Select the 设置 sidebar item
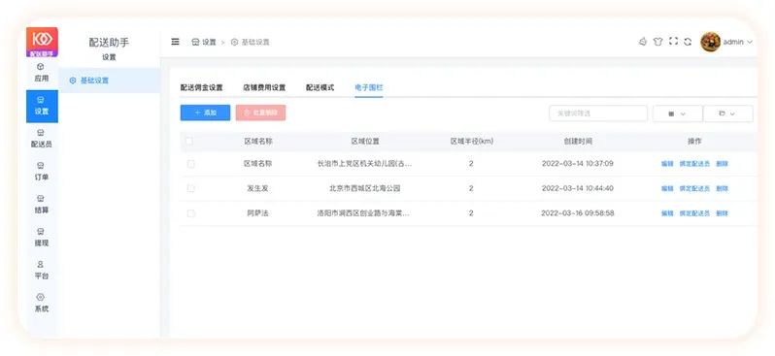Screen dimensions: 775x356 pyautogui.click(x=42, y=106)
